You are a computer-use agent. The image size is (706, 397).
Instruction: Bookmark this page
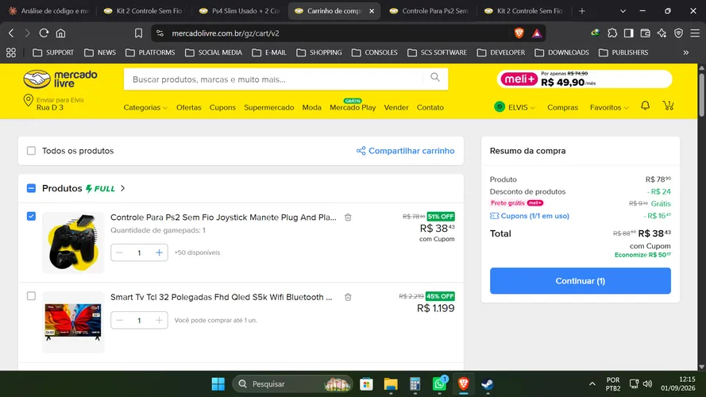(139, 33)
